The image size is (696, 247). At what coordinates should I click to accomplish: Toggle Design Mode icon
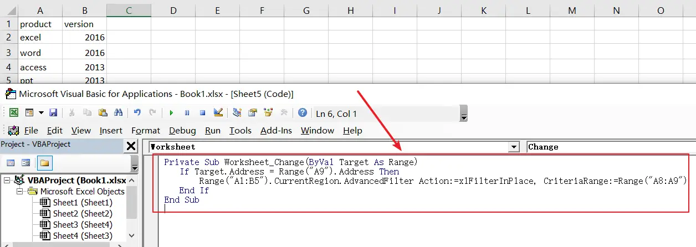pos(218,112)
